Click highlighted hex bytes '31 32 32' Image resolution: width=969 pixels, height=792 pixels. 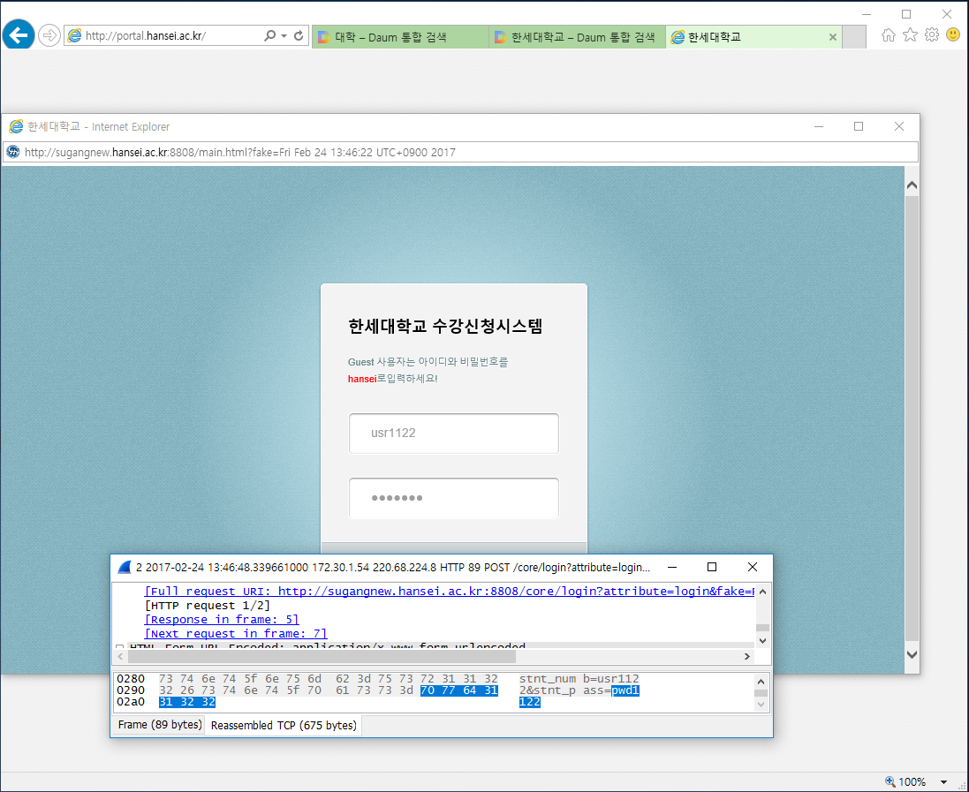[187, 703]
